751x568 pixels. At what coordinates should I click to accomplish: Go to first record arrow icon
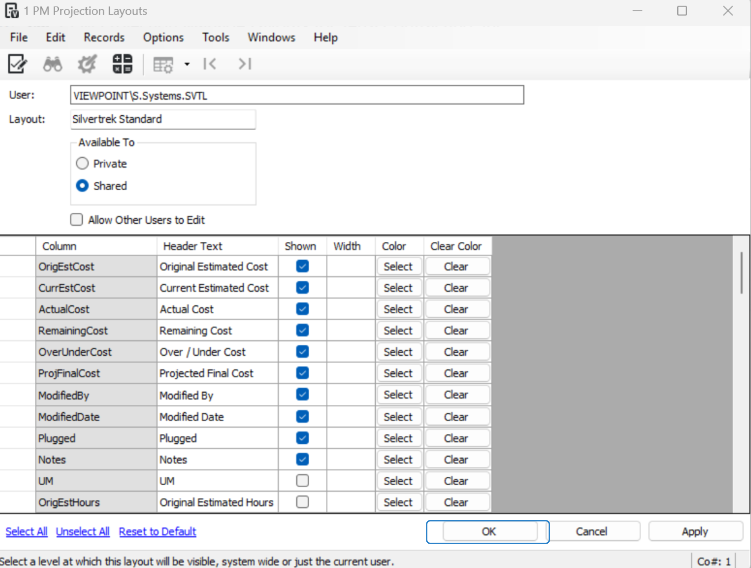tap(210, 64)
